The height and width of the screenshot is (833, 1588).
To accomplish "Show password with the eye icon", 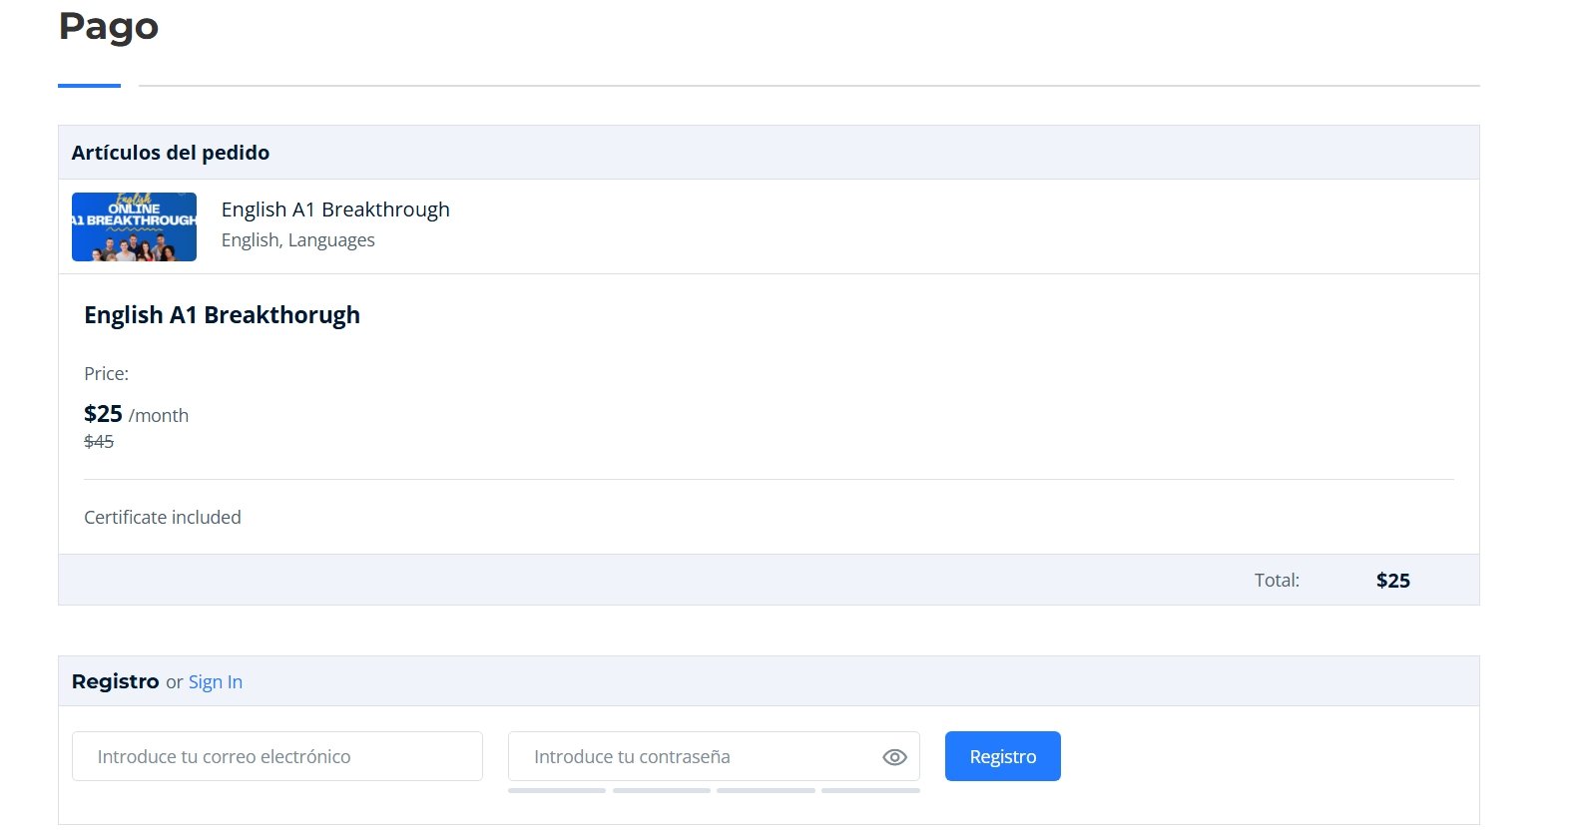I will [894, 757].
